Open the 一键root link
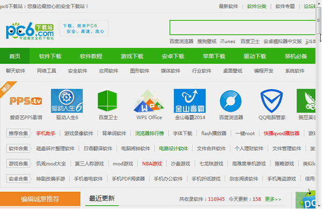 coord(245,133)
